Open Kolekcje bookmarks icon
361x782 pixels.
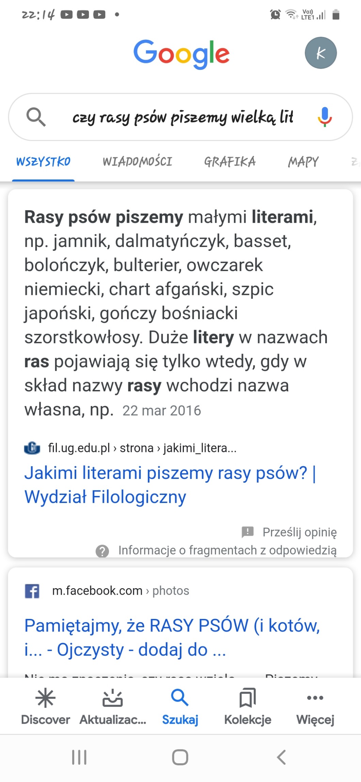(x=248, y=698)
